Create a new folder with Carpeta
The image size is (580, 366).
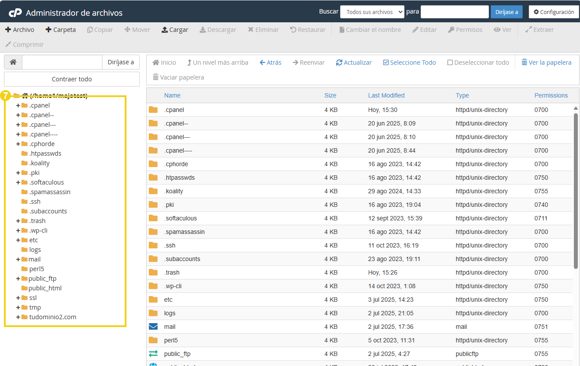pyautogui.click(x=60, y=30)
